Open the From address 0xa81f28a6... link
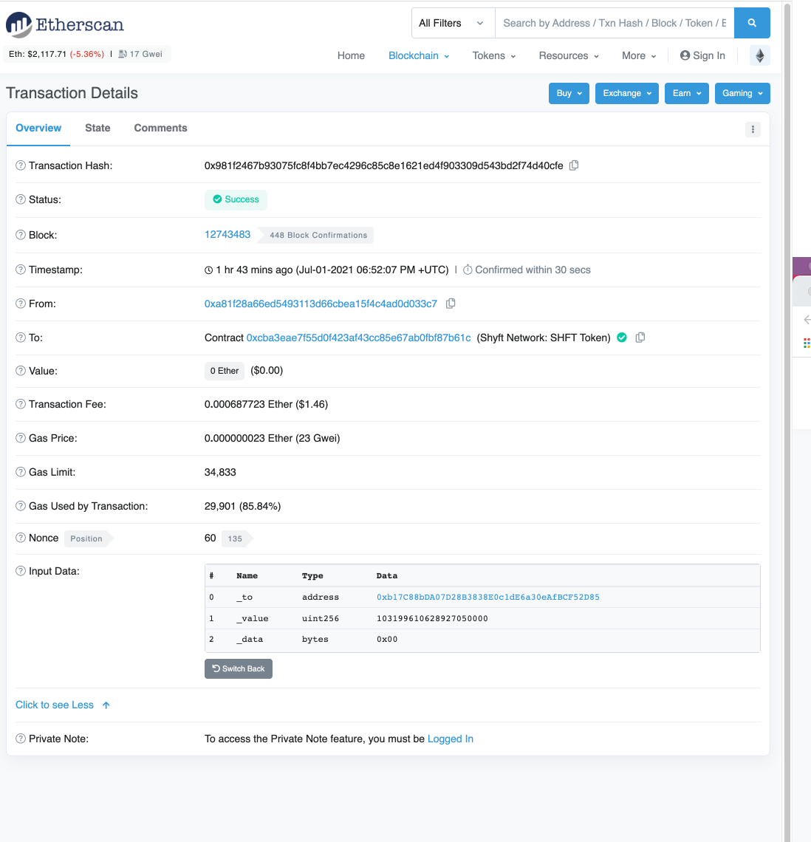Screen dimensions: 811x842 coord(321,304)
